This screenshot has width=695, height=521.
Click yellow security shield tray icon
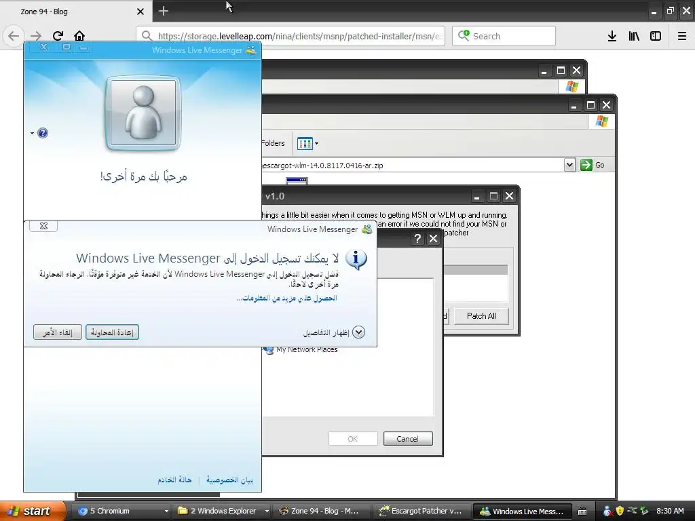coord(620,511)
